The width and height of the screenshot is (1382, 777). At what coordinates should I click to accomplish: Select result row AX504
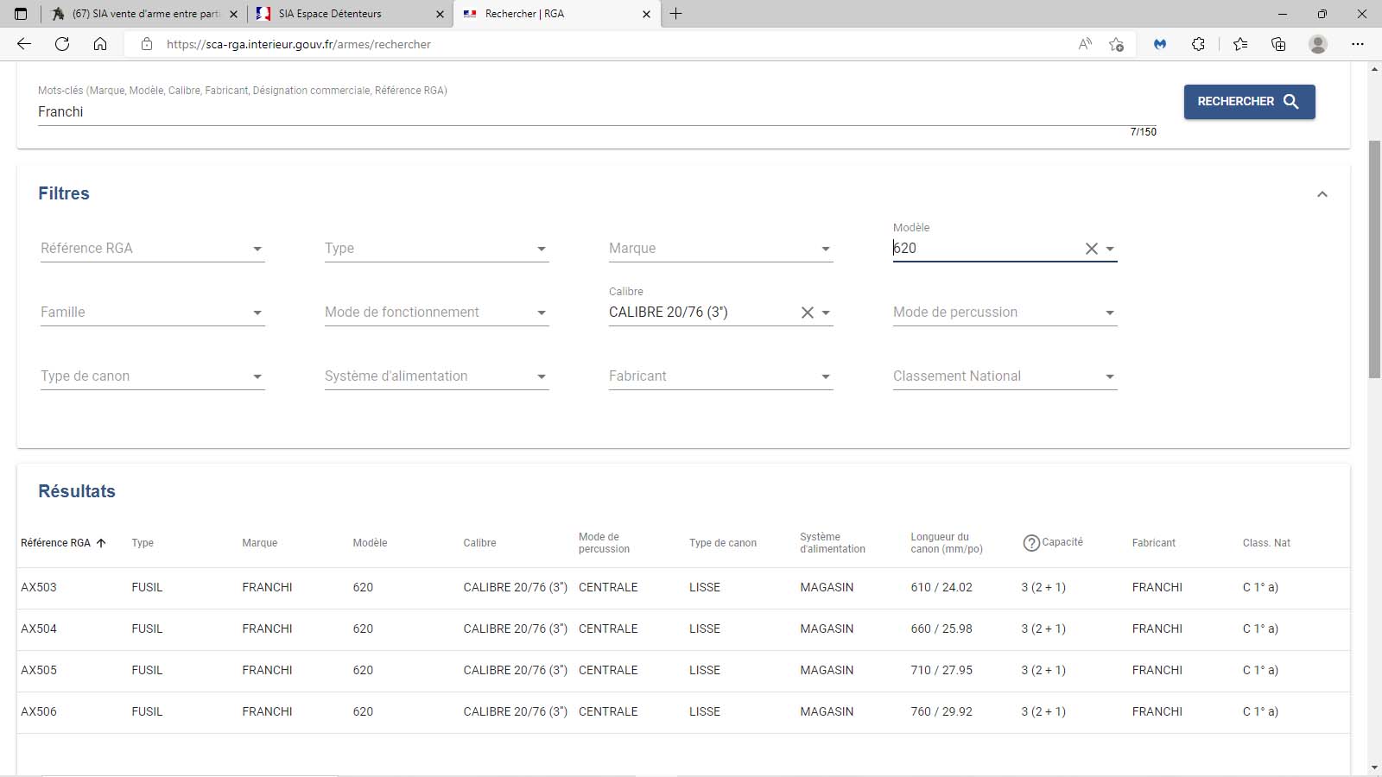click(x=682, y=629)
